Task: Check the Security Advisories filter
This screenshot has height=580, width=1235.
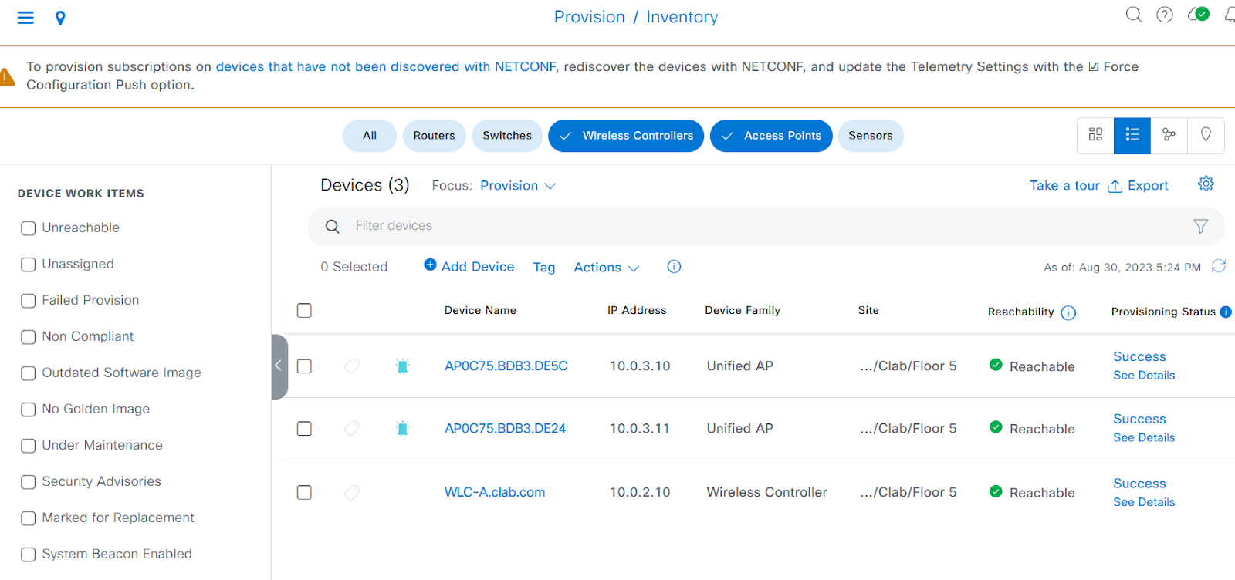Action: [29, 482]
